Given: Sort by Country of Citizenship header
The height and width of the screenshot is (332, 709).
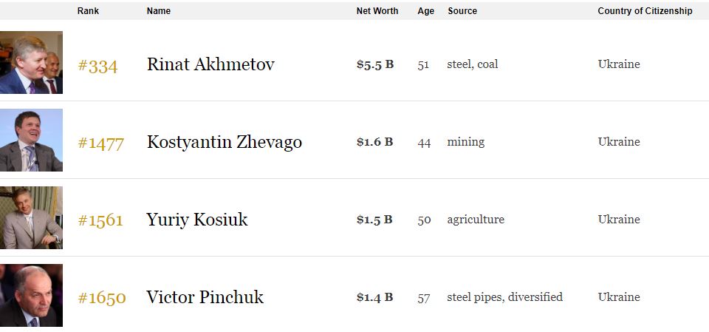Looking at the screenshot, I should click(x=645, y=11).
